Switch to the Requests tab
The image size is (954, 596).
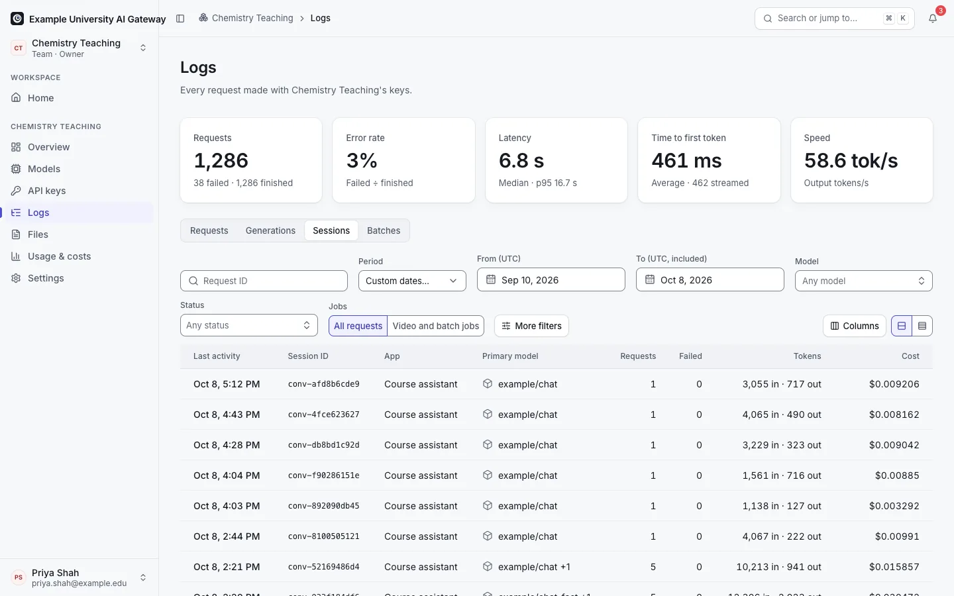click(209, 230)
